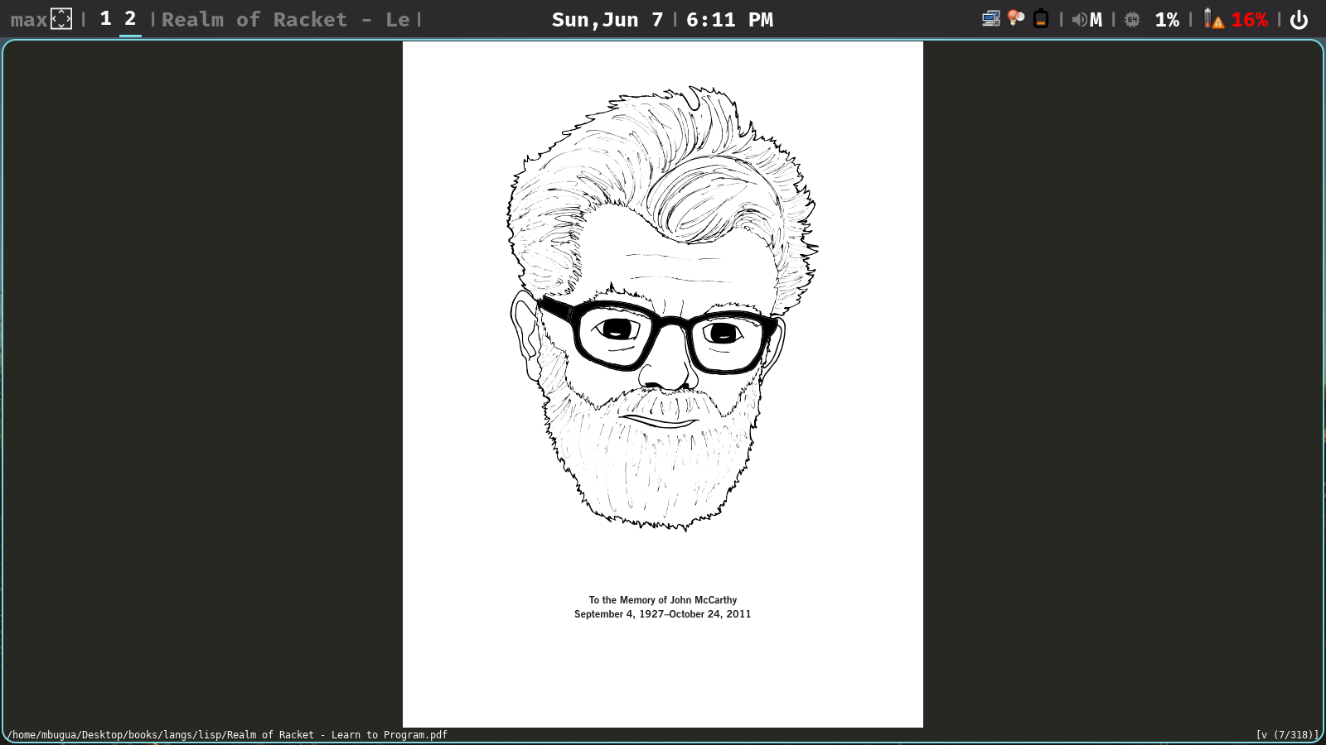
Task: Click the Realm of Racket window title
Action: 286,19
